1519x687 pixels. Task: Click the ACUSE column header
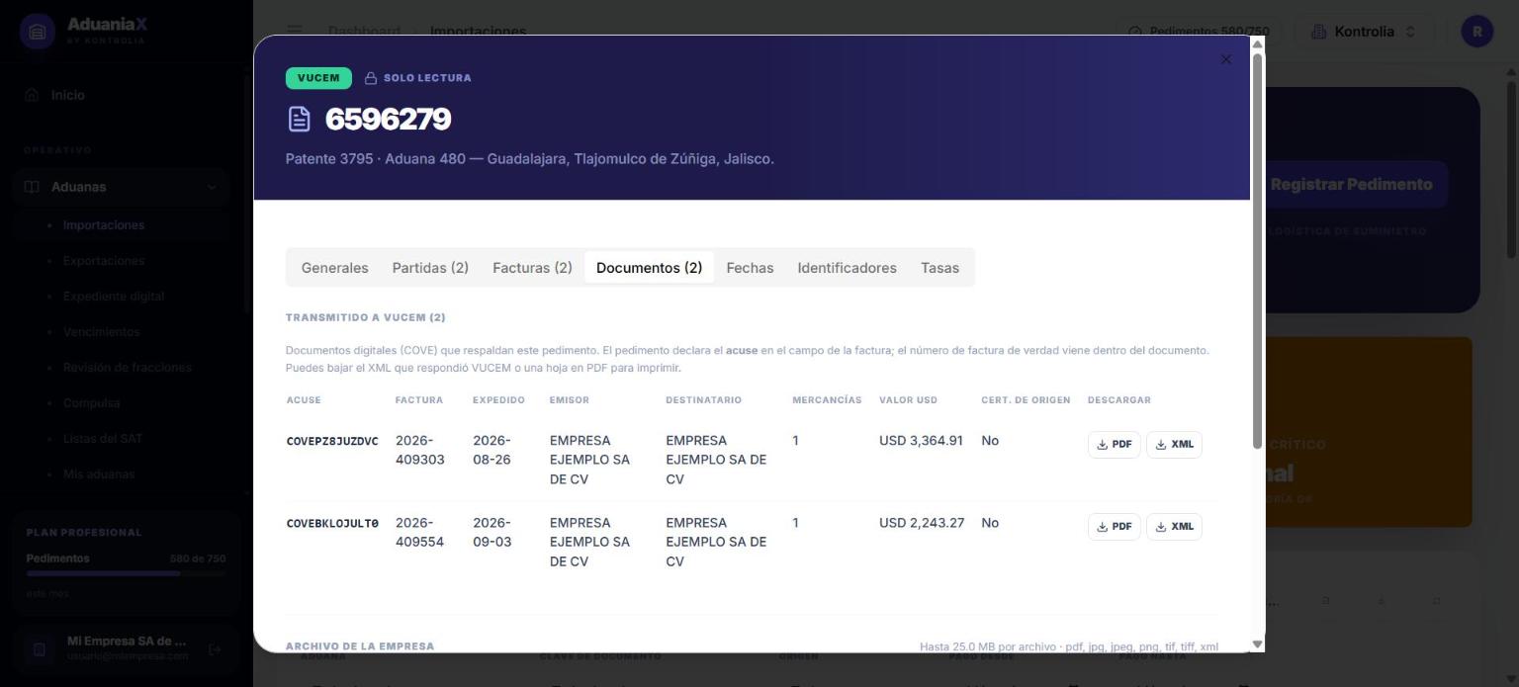304,400
